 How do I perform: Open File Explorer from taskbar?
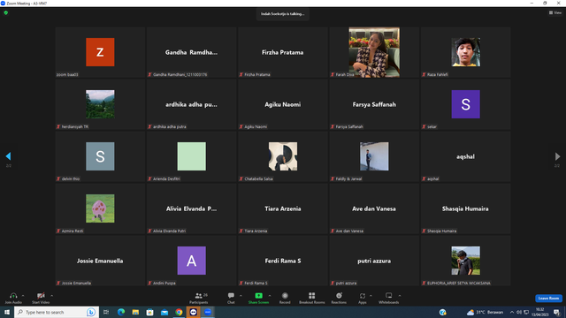tap(135, 312)
